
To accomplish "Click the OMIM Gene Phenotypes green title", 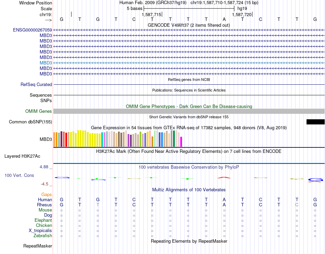I will pos(189,107).
